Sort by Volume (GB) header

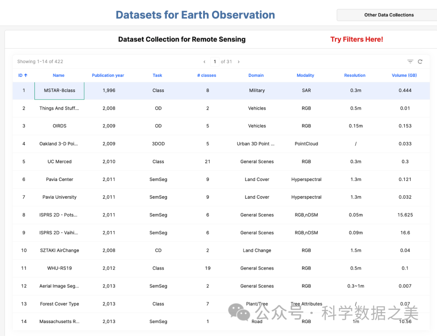click(x=404, y=75)
